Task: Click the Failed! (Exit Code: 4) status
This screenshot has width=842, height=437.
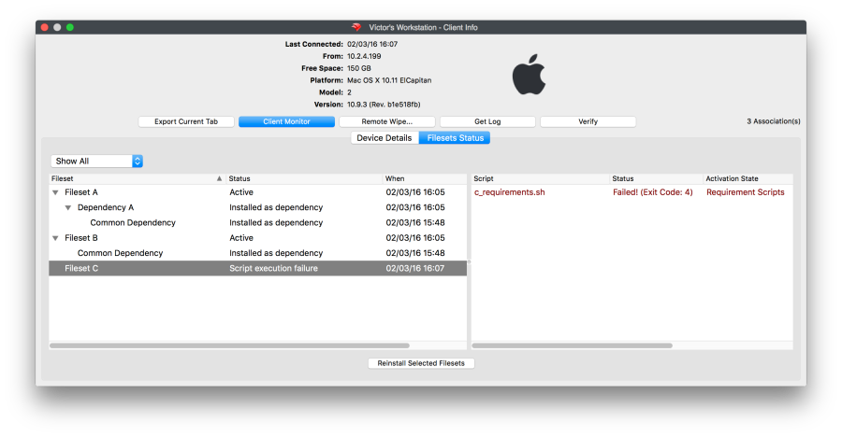Action: pyautogui.click(x=652, y=192)
